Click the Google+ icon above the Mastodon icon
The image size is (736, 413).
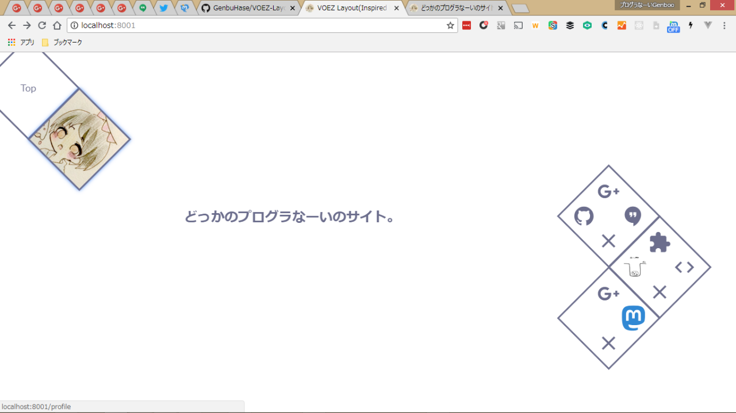point(608,294)
